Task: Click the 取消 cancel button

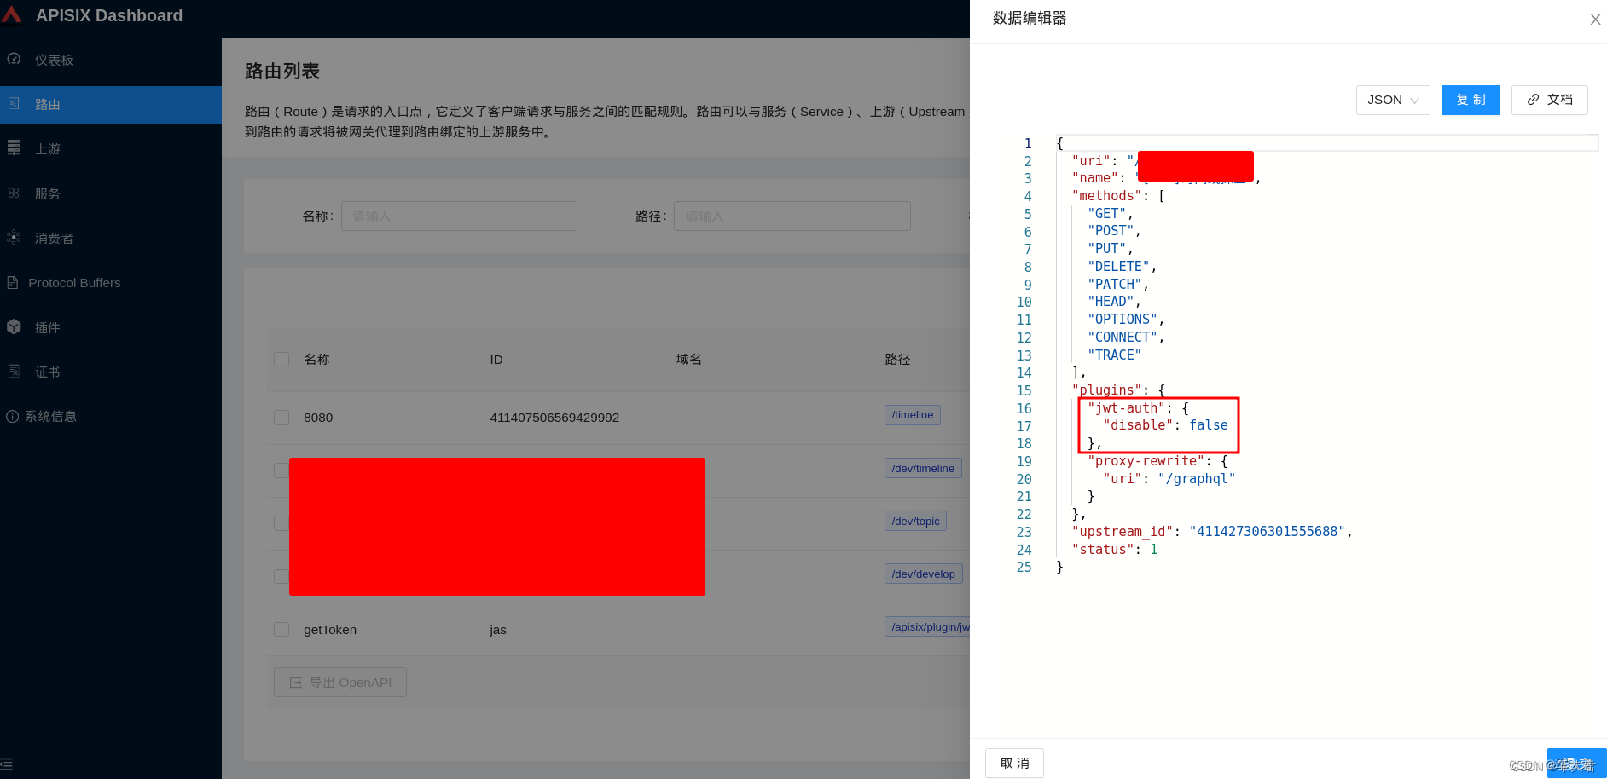Action: (x=1014, y=763)
